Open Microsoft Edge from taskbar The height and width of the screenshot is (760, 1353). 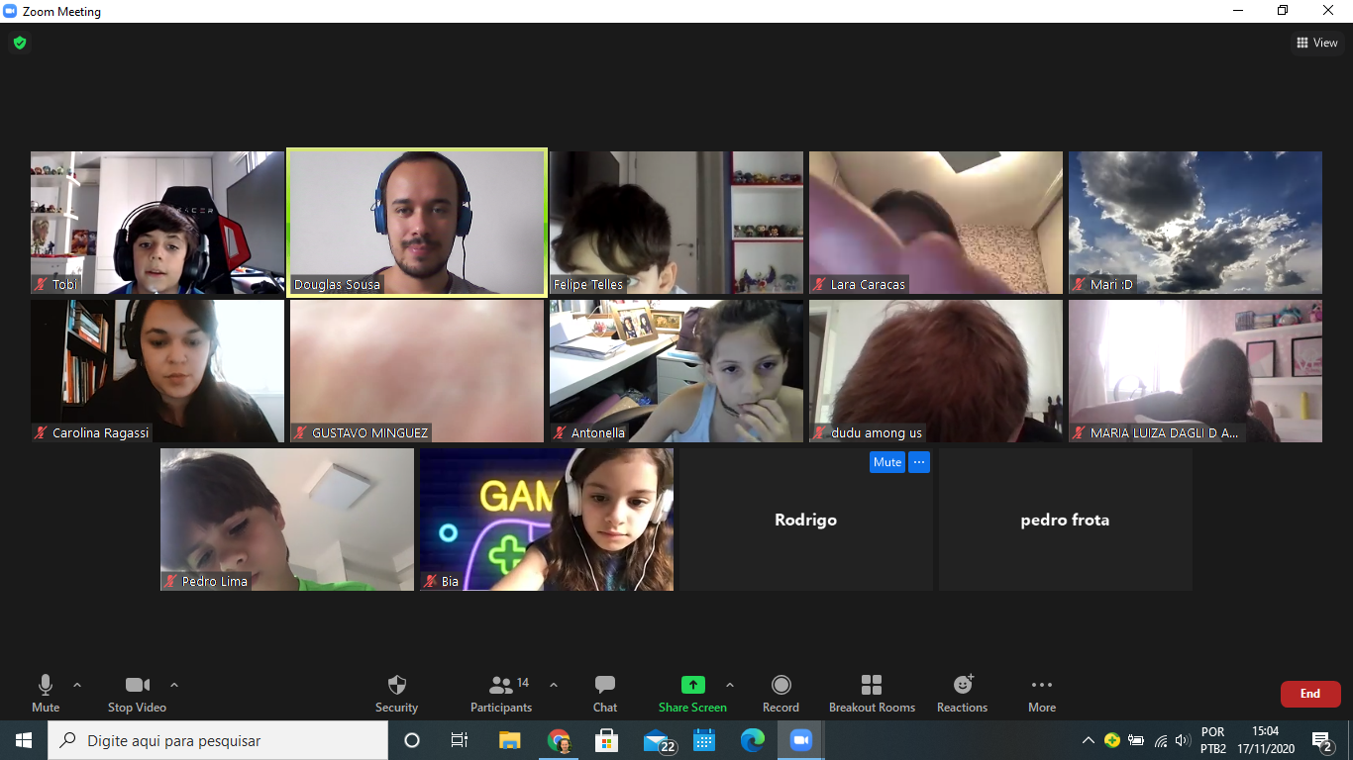(753, 740)
